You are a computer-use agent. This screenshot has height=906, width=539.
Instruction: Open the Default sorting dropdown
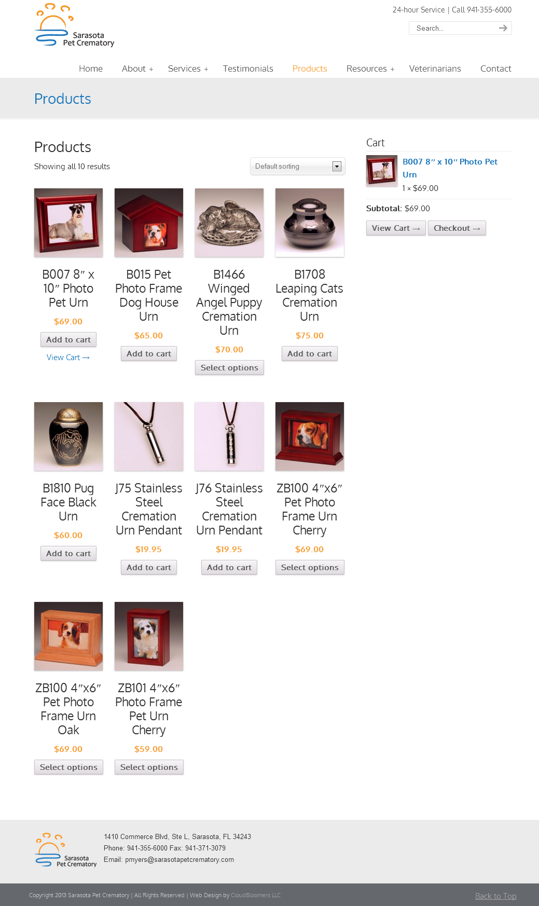coord(298,166)
